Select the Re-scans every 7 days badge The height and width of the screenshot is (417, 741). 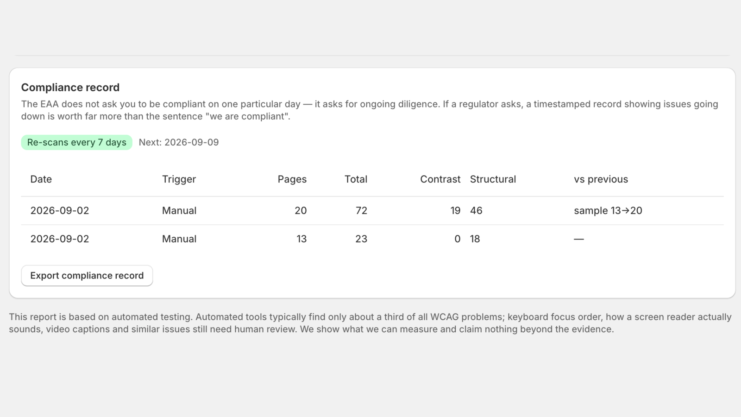point(77,142)
